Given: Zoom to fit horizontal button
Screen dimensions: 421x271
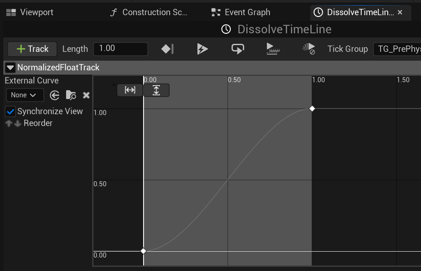Looking at the screenshot, I should [130, 90].
